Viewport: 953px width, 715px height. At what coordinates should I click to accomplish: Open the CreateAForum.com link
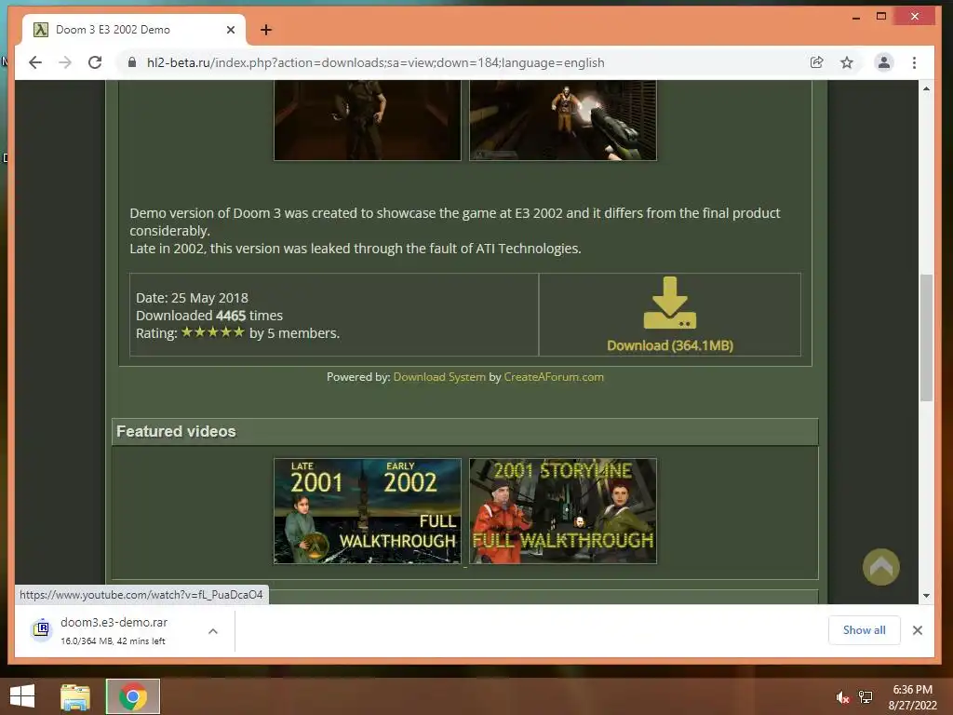[x=554, y=377]
